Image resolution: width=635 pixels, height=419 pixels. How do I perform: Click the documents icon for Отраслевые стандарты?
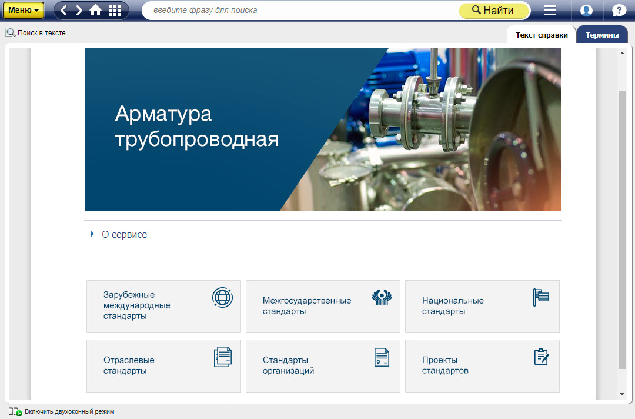click(223, 357)
